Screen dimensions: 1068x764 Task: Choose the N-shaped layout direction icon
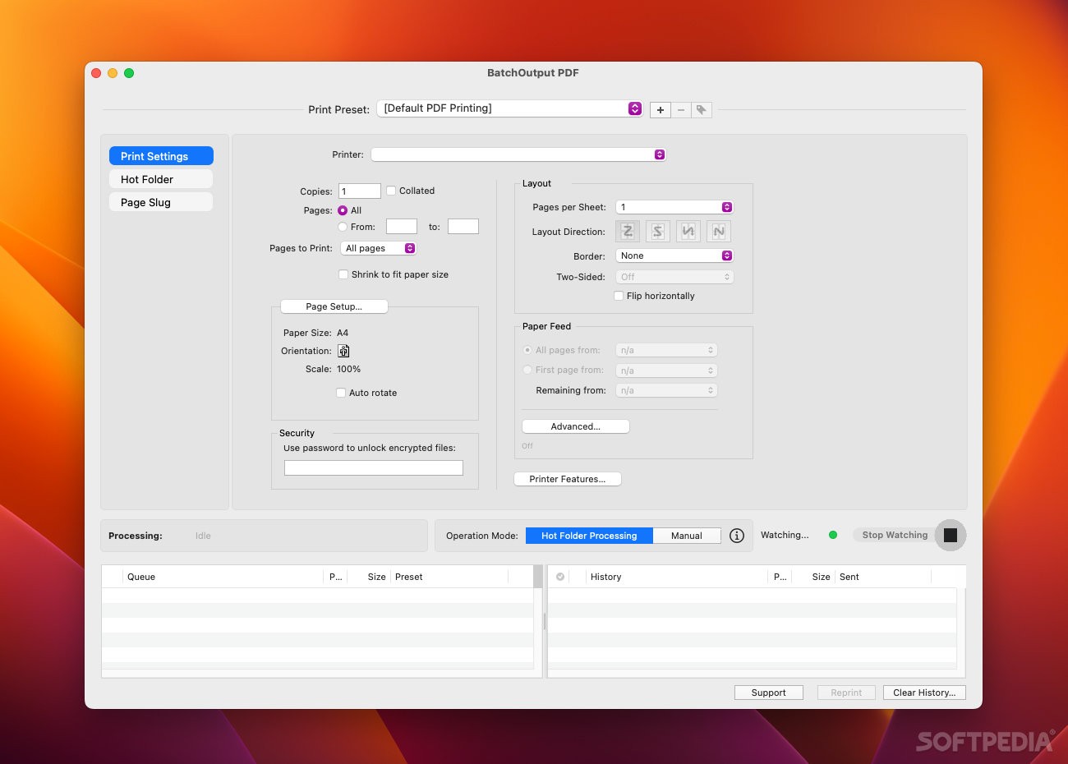[x=719, y=232]
